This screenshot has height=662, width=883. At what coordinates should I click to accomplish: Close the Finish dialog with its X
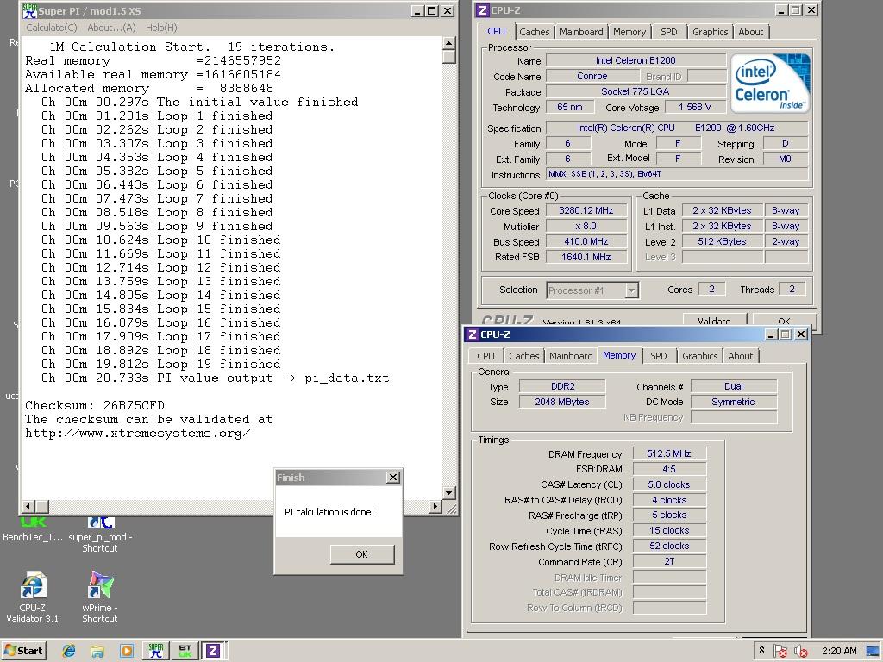point(393,478)
